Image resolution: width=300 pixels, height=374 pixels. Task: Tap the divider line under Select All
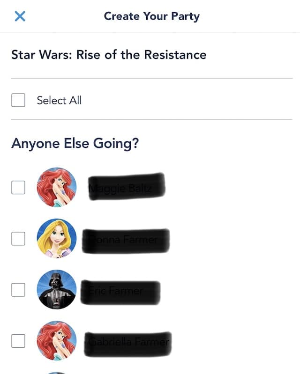click(152, 119)
